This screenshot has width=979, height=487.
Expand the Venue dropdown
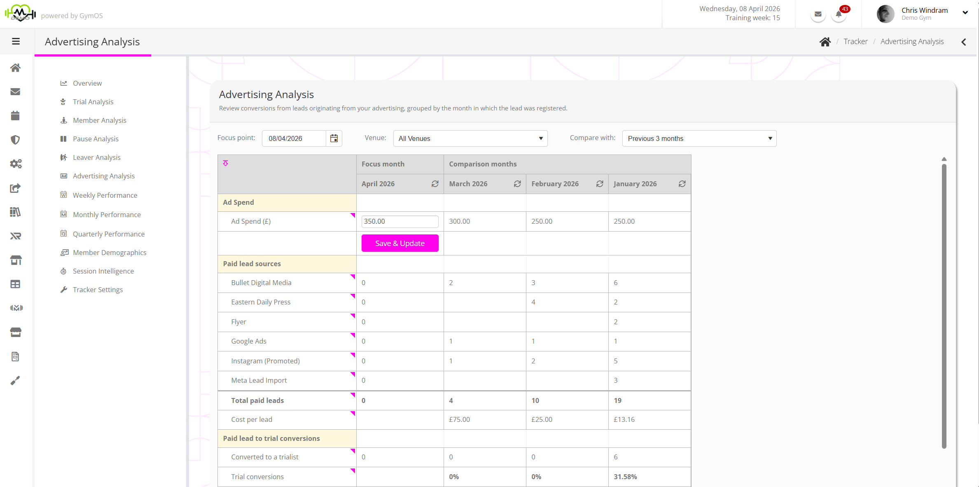[470, 138]
